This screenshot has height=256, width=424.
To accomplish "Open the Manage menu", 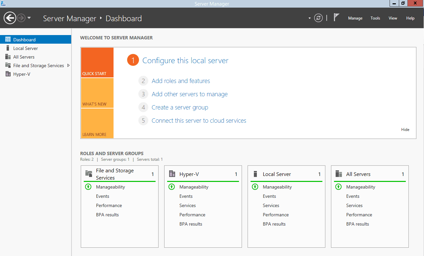I will pyautogui.click(x=355, y=18).
